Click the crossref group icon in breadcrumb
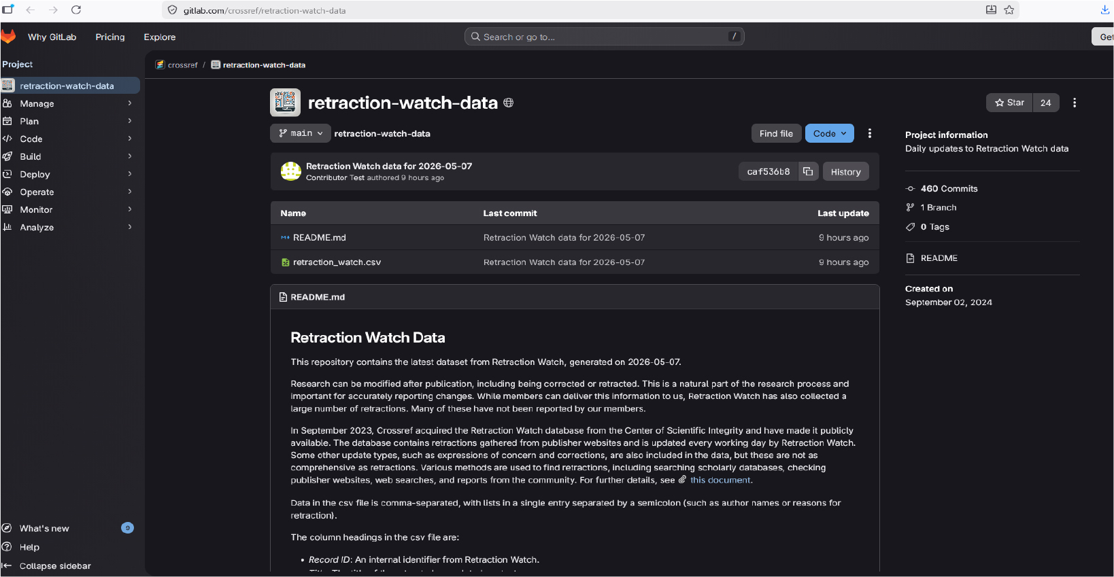The height and width of the screenshot is (577, 1114). (160, 65)
